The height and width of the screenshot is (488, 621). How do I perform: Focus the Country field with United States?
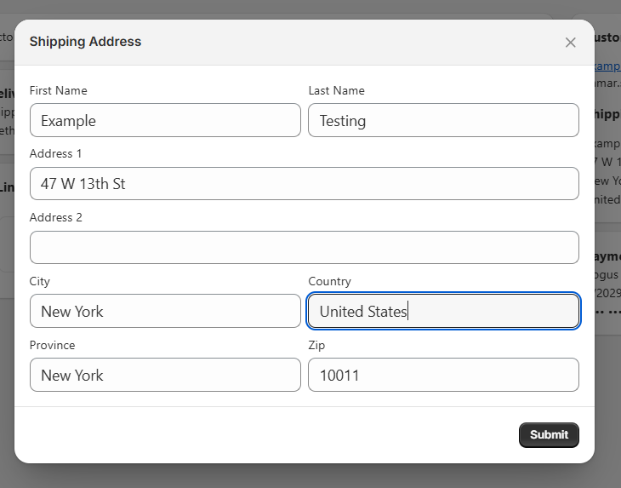tap(443, 311)
